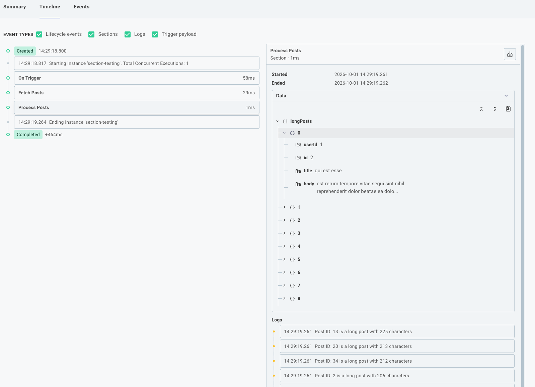Click the string type icon beside title
This screenshot has width=535, height=387.
click(x=298, y=171)
